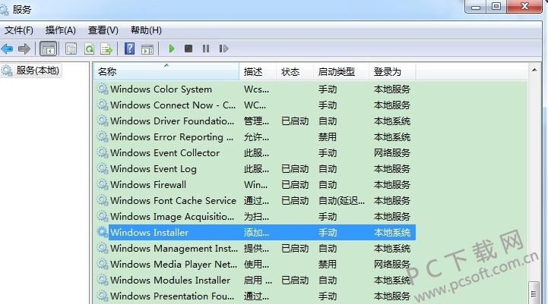548x304 pixels.
Task: Click 禁用 startup type of Windows Error Reporting
Action: click(328, 137)
